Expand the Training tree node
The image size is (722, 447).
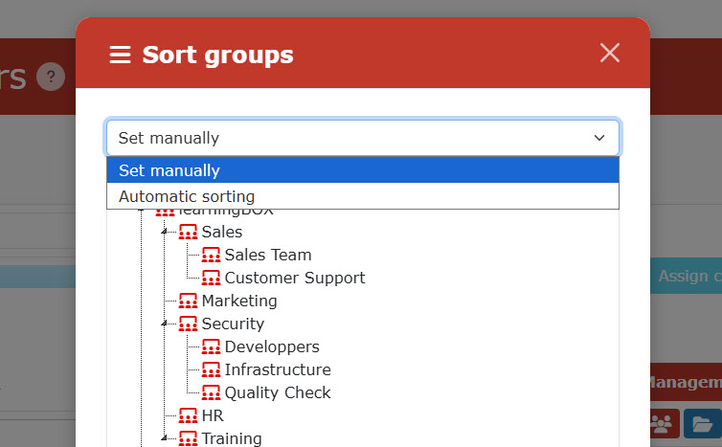click(x=164, y=439)
